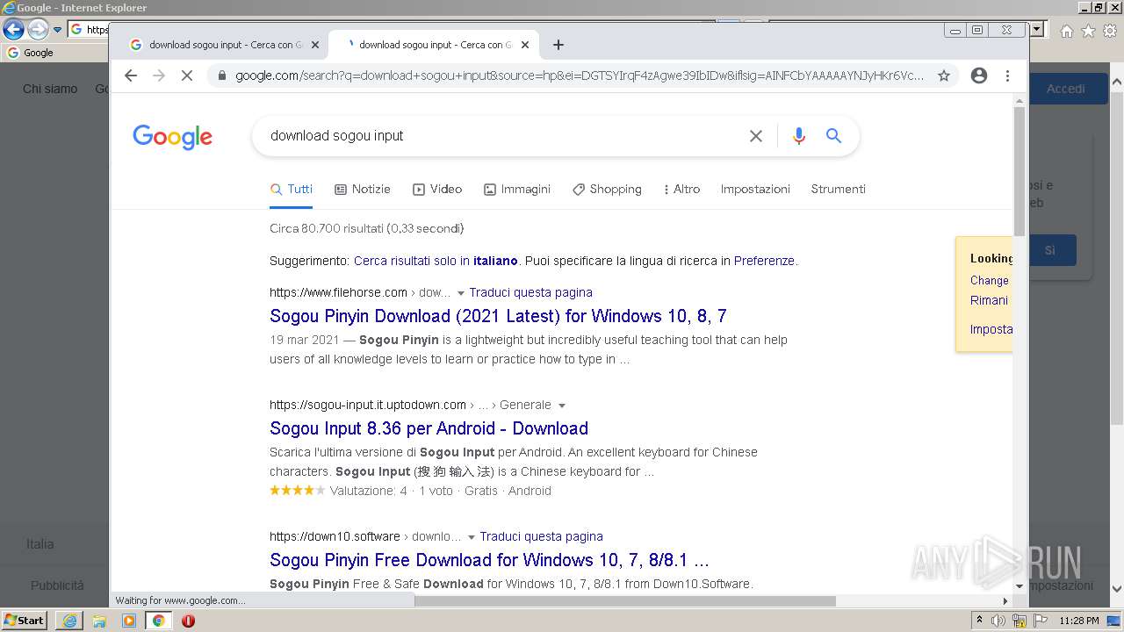Image resolution: width=1124 pixels, height=632 pixels.
Task: Open the Immagini results tab
Action: click(x=517, y=189)
